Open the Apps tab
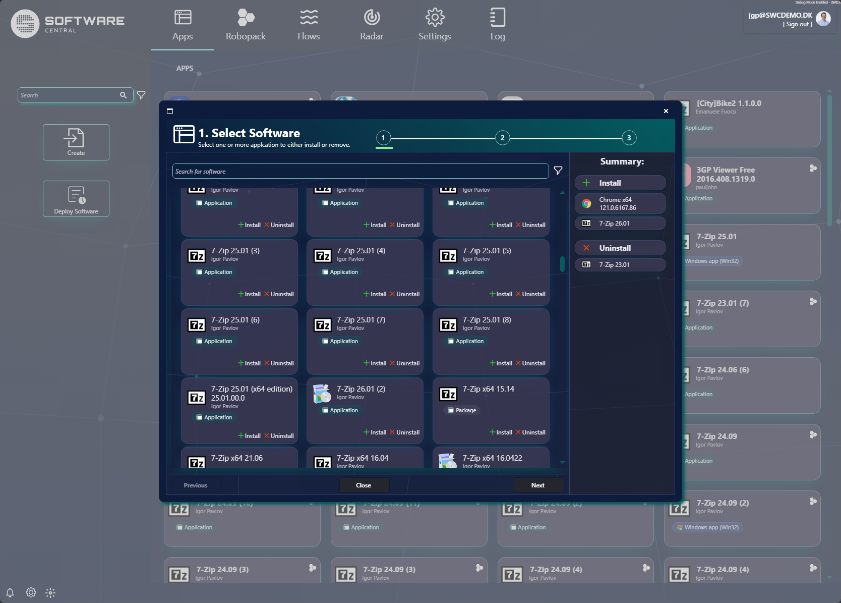841x603 pixels. click(x=183, y=25)
